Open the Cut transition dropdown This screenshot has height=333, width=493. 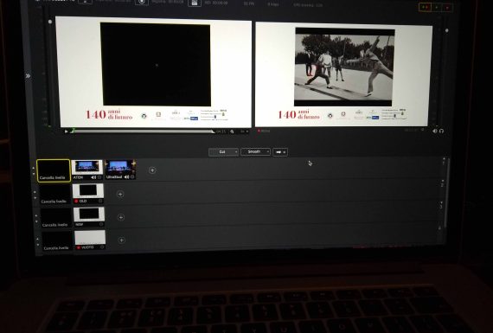[x=223, y=152]
